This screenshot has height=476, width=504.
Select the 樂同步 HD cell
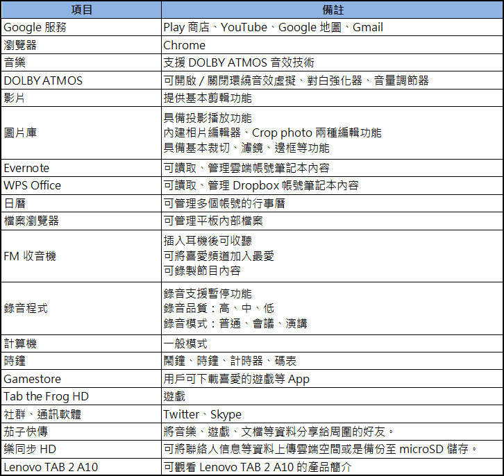coord(81,450)
